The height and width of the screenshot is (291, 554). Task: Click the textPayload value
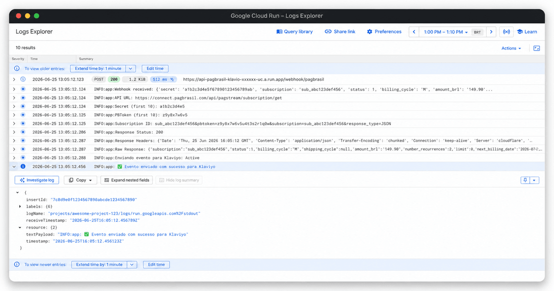tap(123, 235)
